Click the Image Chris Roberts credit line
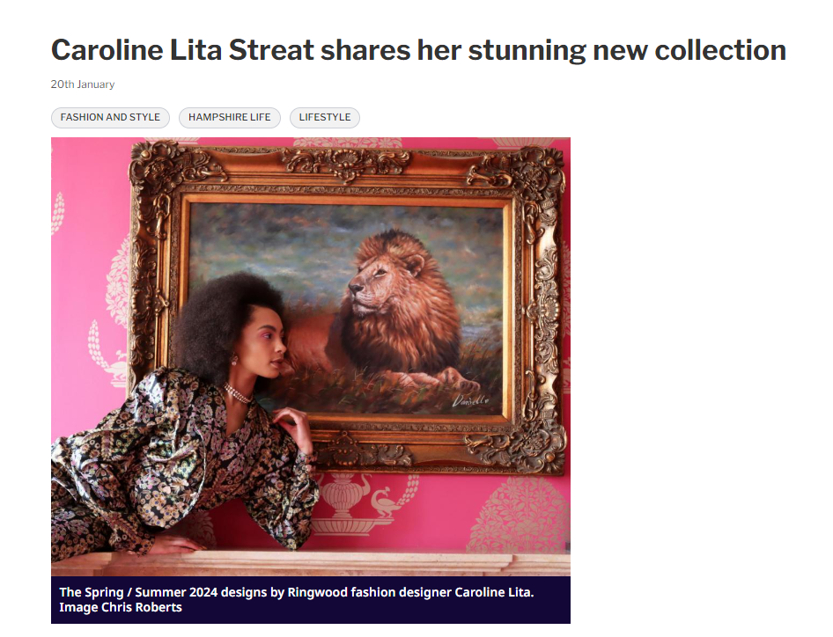 pos(121,607)
